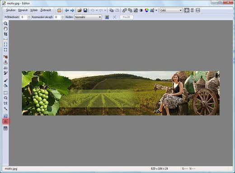Select the Crop tool
Image resolution: width=235 pixels, height=173 pixels.
coord(5,34)
